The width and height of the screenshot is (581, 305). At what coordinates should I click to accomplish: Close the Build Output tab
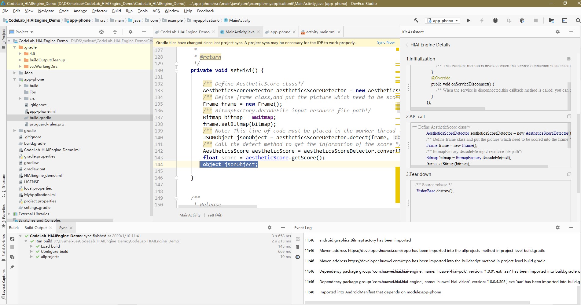click(x=51, y=228)
